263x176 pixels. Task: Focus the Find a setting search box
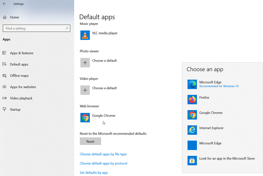click(33, 28)
